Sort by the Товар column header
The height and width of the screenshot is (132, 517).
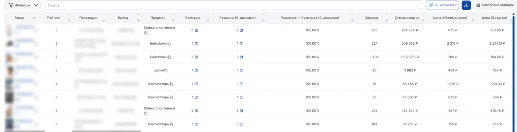point(19,18)
